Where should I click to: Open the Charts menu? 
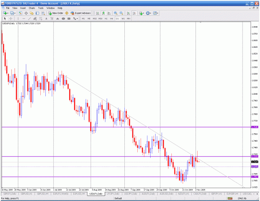coord(32,8)
